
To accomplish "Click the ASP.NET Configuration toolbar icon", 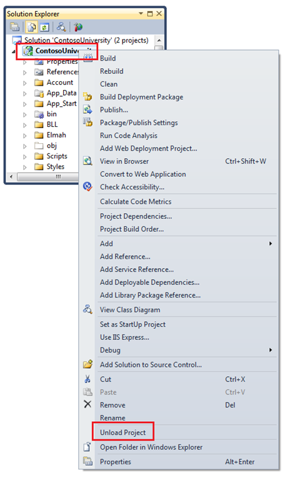I will pyautogui.click(x=78, y=27).
